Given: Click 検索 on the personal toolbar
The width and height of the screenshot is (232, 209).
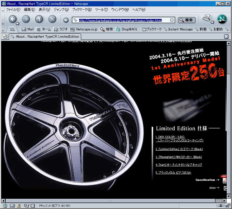Looking at the screenshot, I should tap(106, 29).
